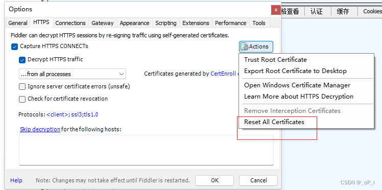Screen dimensions: 382x190
Task: Select Export Root Certificate to Desktop
Action: 306,71
